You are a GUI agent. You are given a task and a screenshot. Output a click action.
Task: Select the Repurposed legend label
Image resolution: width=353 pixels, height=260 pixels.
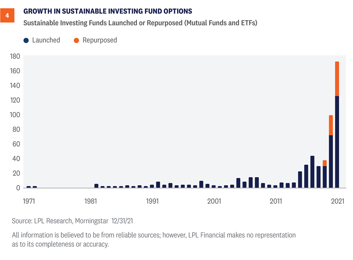point(100,40)
